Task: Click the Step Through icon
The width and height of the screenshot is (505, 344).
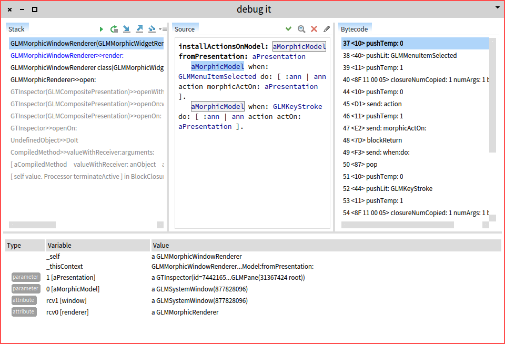Action: [x=152, y=29]
